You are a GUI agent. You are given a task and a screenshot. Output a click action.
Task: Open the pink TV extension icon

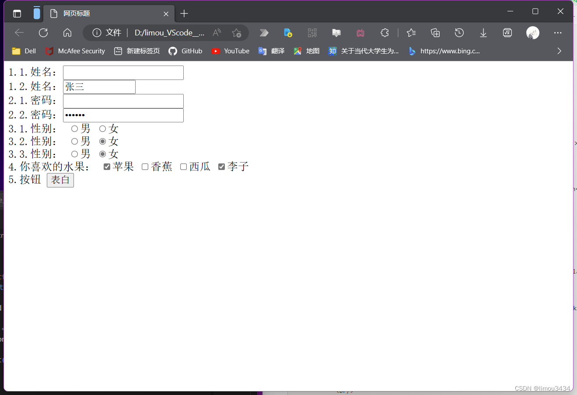pyautogui.click(x=360, y=33)
